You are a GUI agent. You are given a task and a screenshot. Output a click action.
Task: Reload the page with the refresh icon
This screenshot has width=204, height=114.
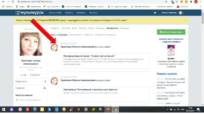[x=13, y=2]
